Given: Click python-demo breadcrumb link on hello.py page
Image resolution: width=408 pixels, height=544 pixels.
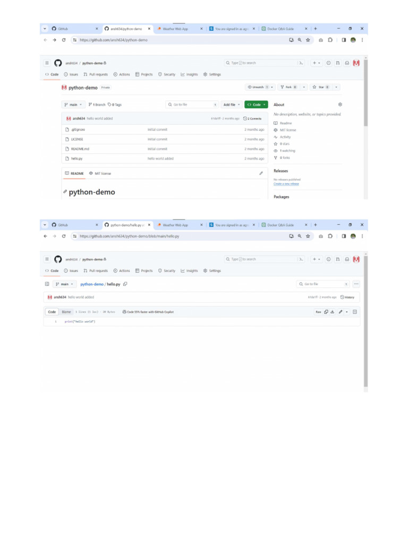Looking at the screenshot, I should pos(92,284).
